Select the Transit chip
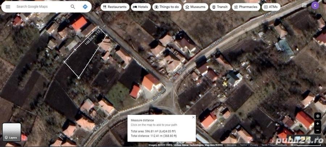Screen dimensions: 326x147 pos(220,7)
